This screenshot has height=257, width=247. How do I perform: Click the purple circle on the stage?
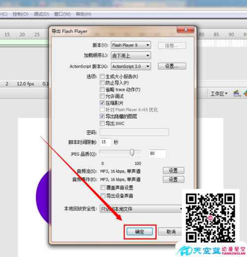point(43,197)
